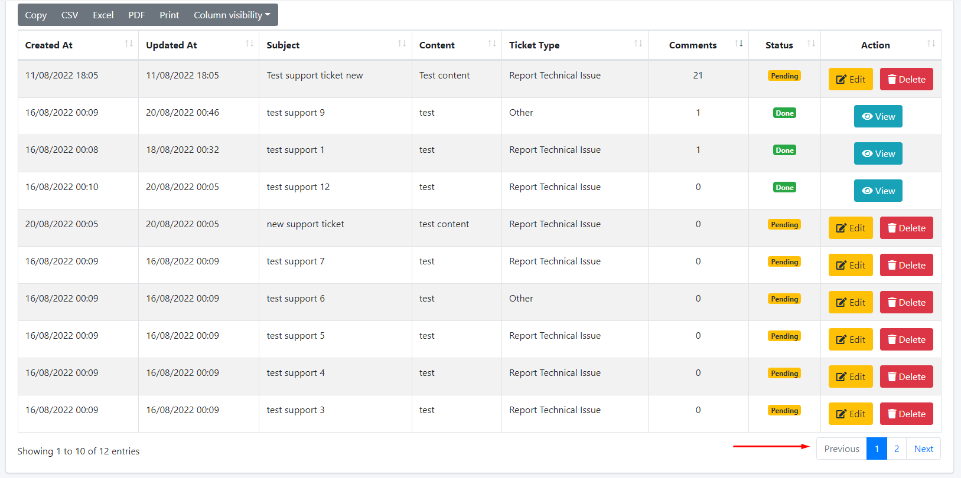
Task: Edit the Test support ticket new row
Action: coord(850,80)
